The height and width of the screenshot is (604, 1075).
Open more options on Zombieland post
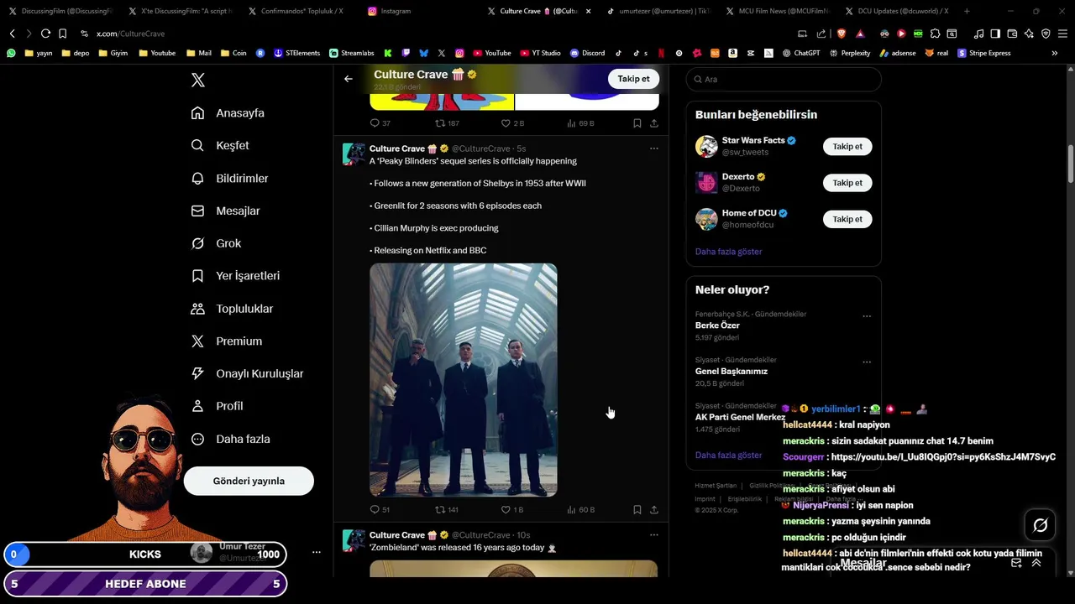pos(654,535)
